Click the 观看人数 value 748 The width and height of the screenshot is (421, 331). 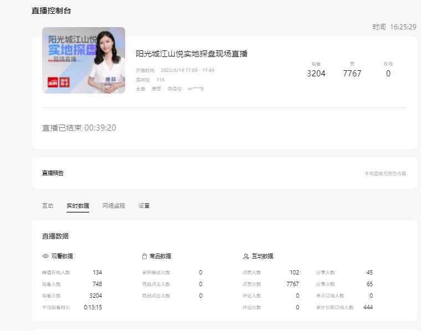[97, 284]
